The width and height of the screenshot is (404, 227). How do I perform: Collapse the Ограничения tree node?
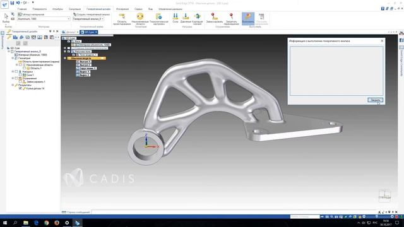pos(13,78)
